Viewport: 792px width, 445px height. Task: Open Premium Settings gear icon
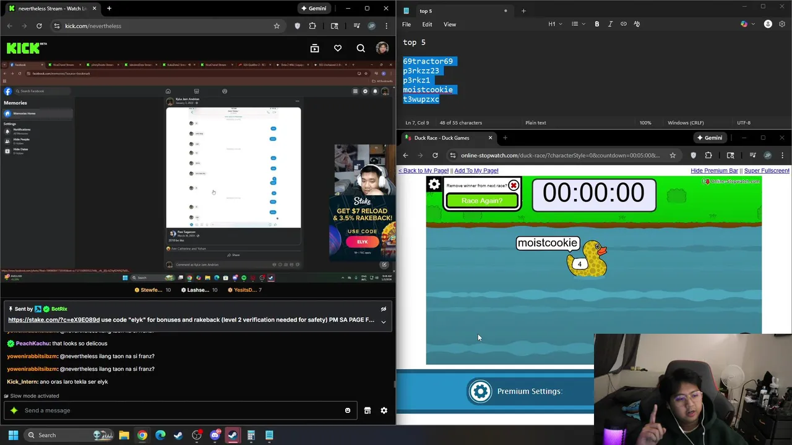point(480,391)
